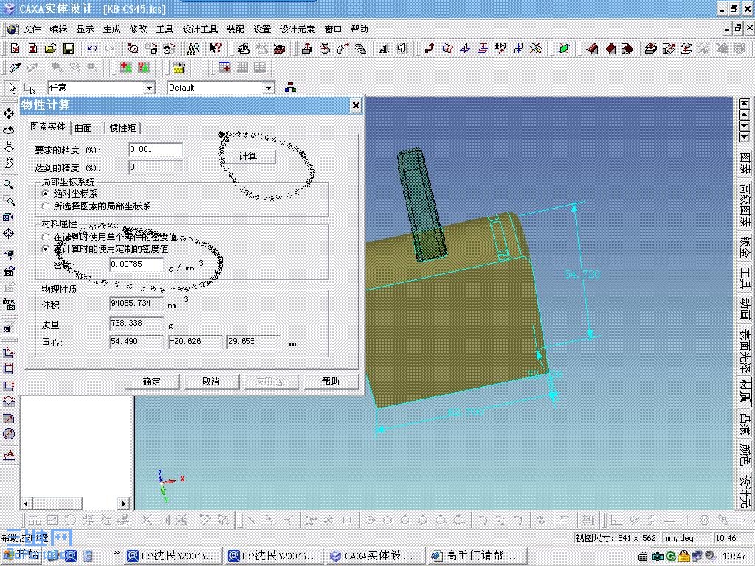
Task: Click the spin feature toolbar icon
Action: click(x=325, y=48)
